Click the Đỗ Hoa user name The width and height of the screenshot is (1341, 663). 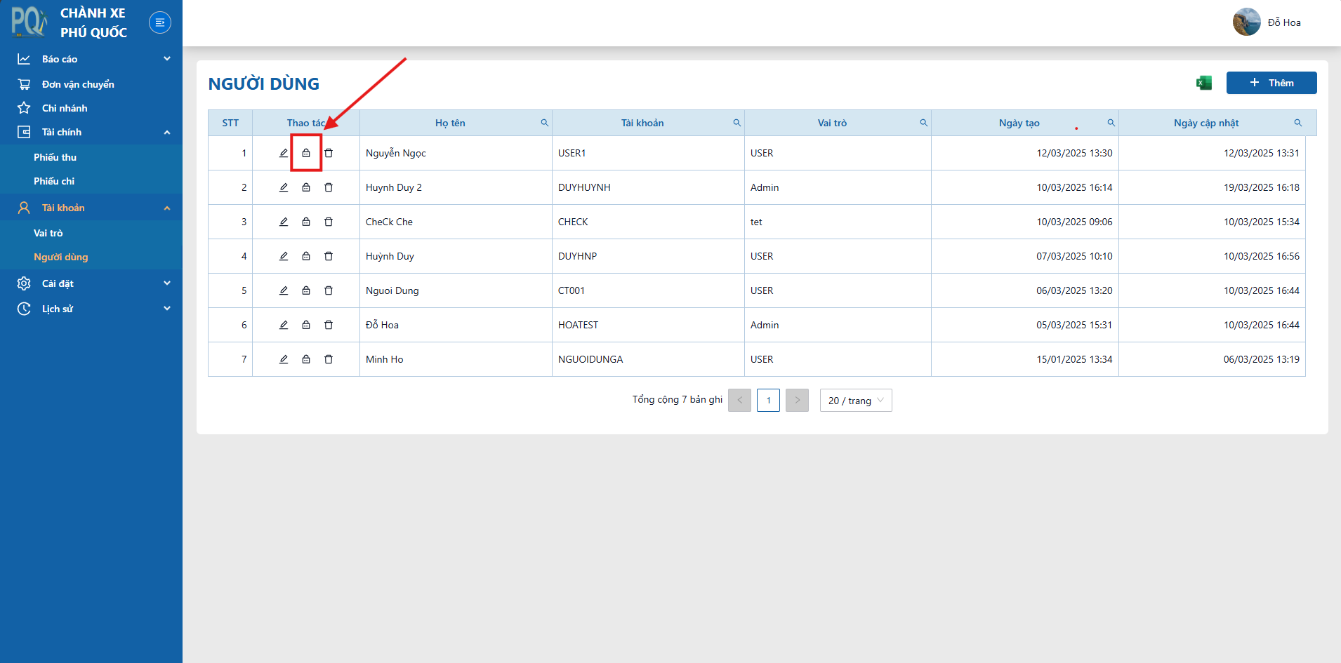tap(1284, 22)
